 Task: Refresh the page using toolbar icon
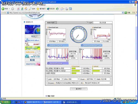coord(22,9)
